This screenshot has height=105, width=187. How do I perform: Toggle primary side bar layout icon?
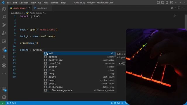[158, 3]
